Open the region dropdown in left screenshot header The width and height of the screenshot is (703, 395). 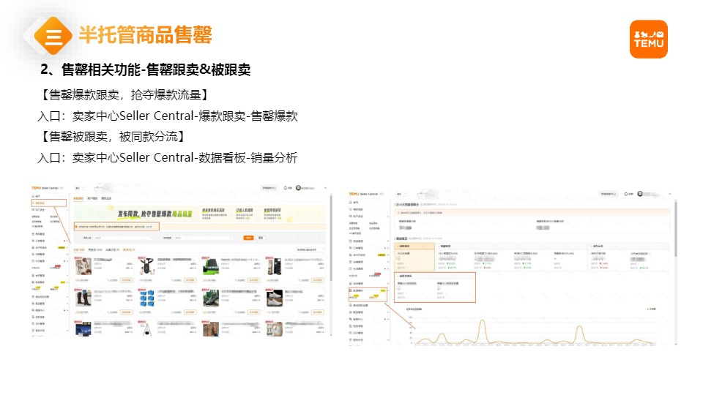[78, 188]
